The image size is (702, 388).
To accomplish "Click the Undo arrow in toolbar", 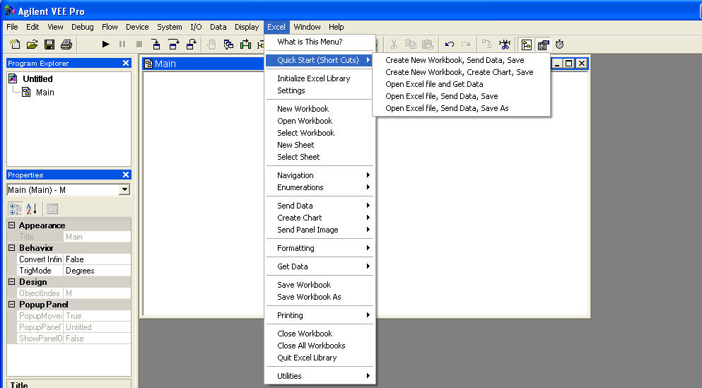I will pos(450,45).
